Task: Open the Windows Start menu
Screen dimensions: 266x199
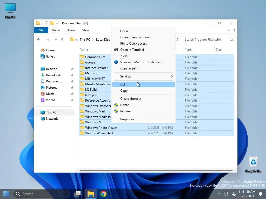Action: point(6,194)
